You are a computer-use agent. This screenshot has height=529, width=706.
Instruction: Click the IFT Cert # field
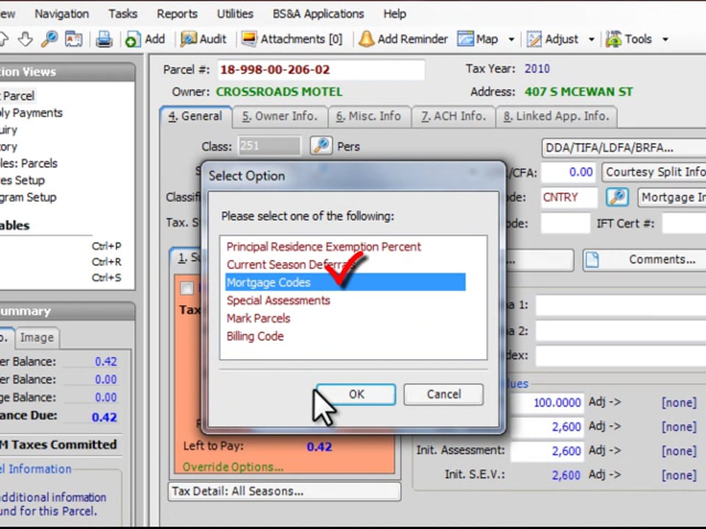[x=684, y=223]
